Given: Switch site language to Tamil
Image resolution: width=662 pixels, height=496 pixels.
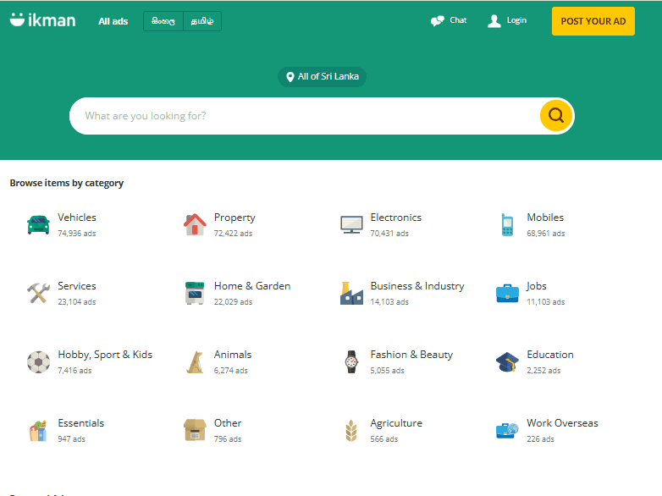Looking at the screenshot, I should pyautogui.click(x=202, y=21).
